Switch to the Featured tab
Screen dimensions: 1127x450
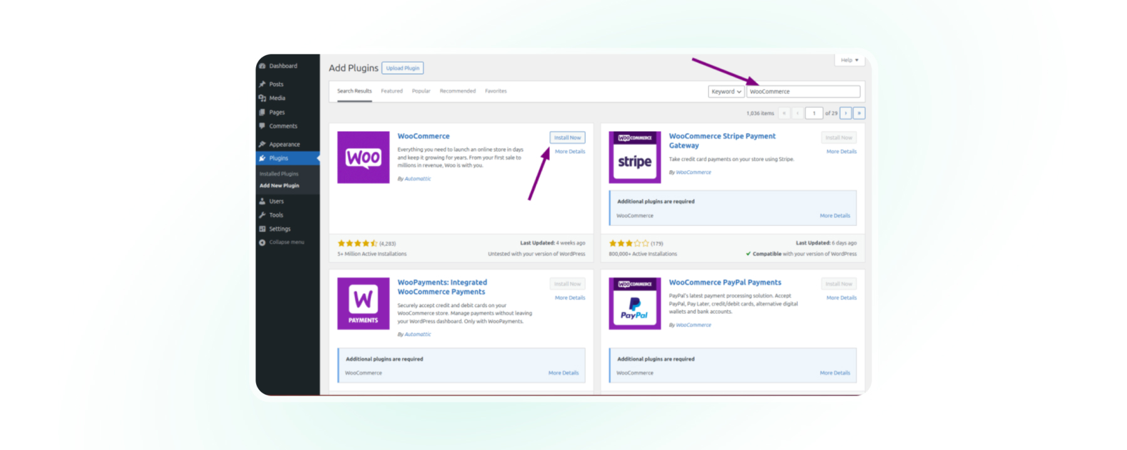point(392,91)
